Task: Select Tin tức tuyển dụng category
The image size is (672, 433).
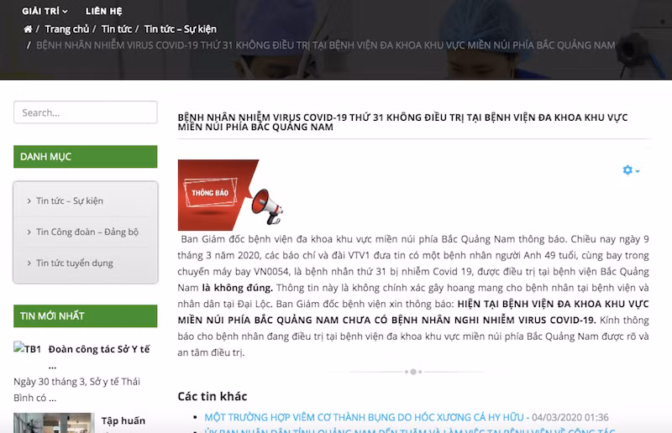Action: pyautogui.click(x=75, y=263)
